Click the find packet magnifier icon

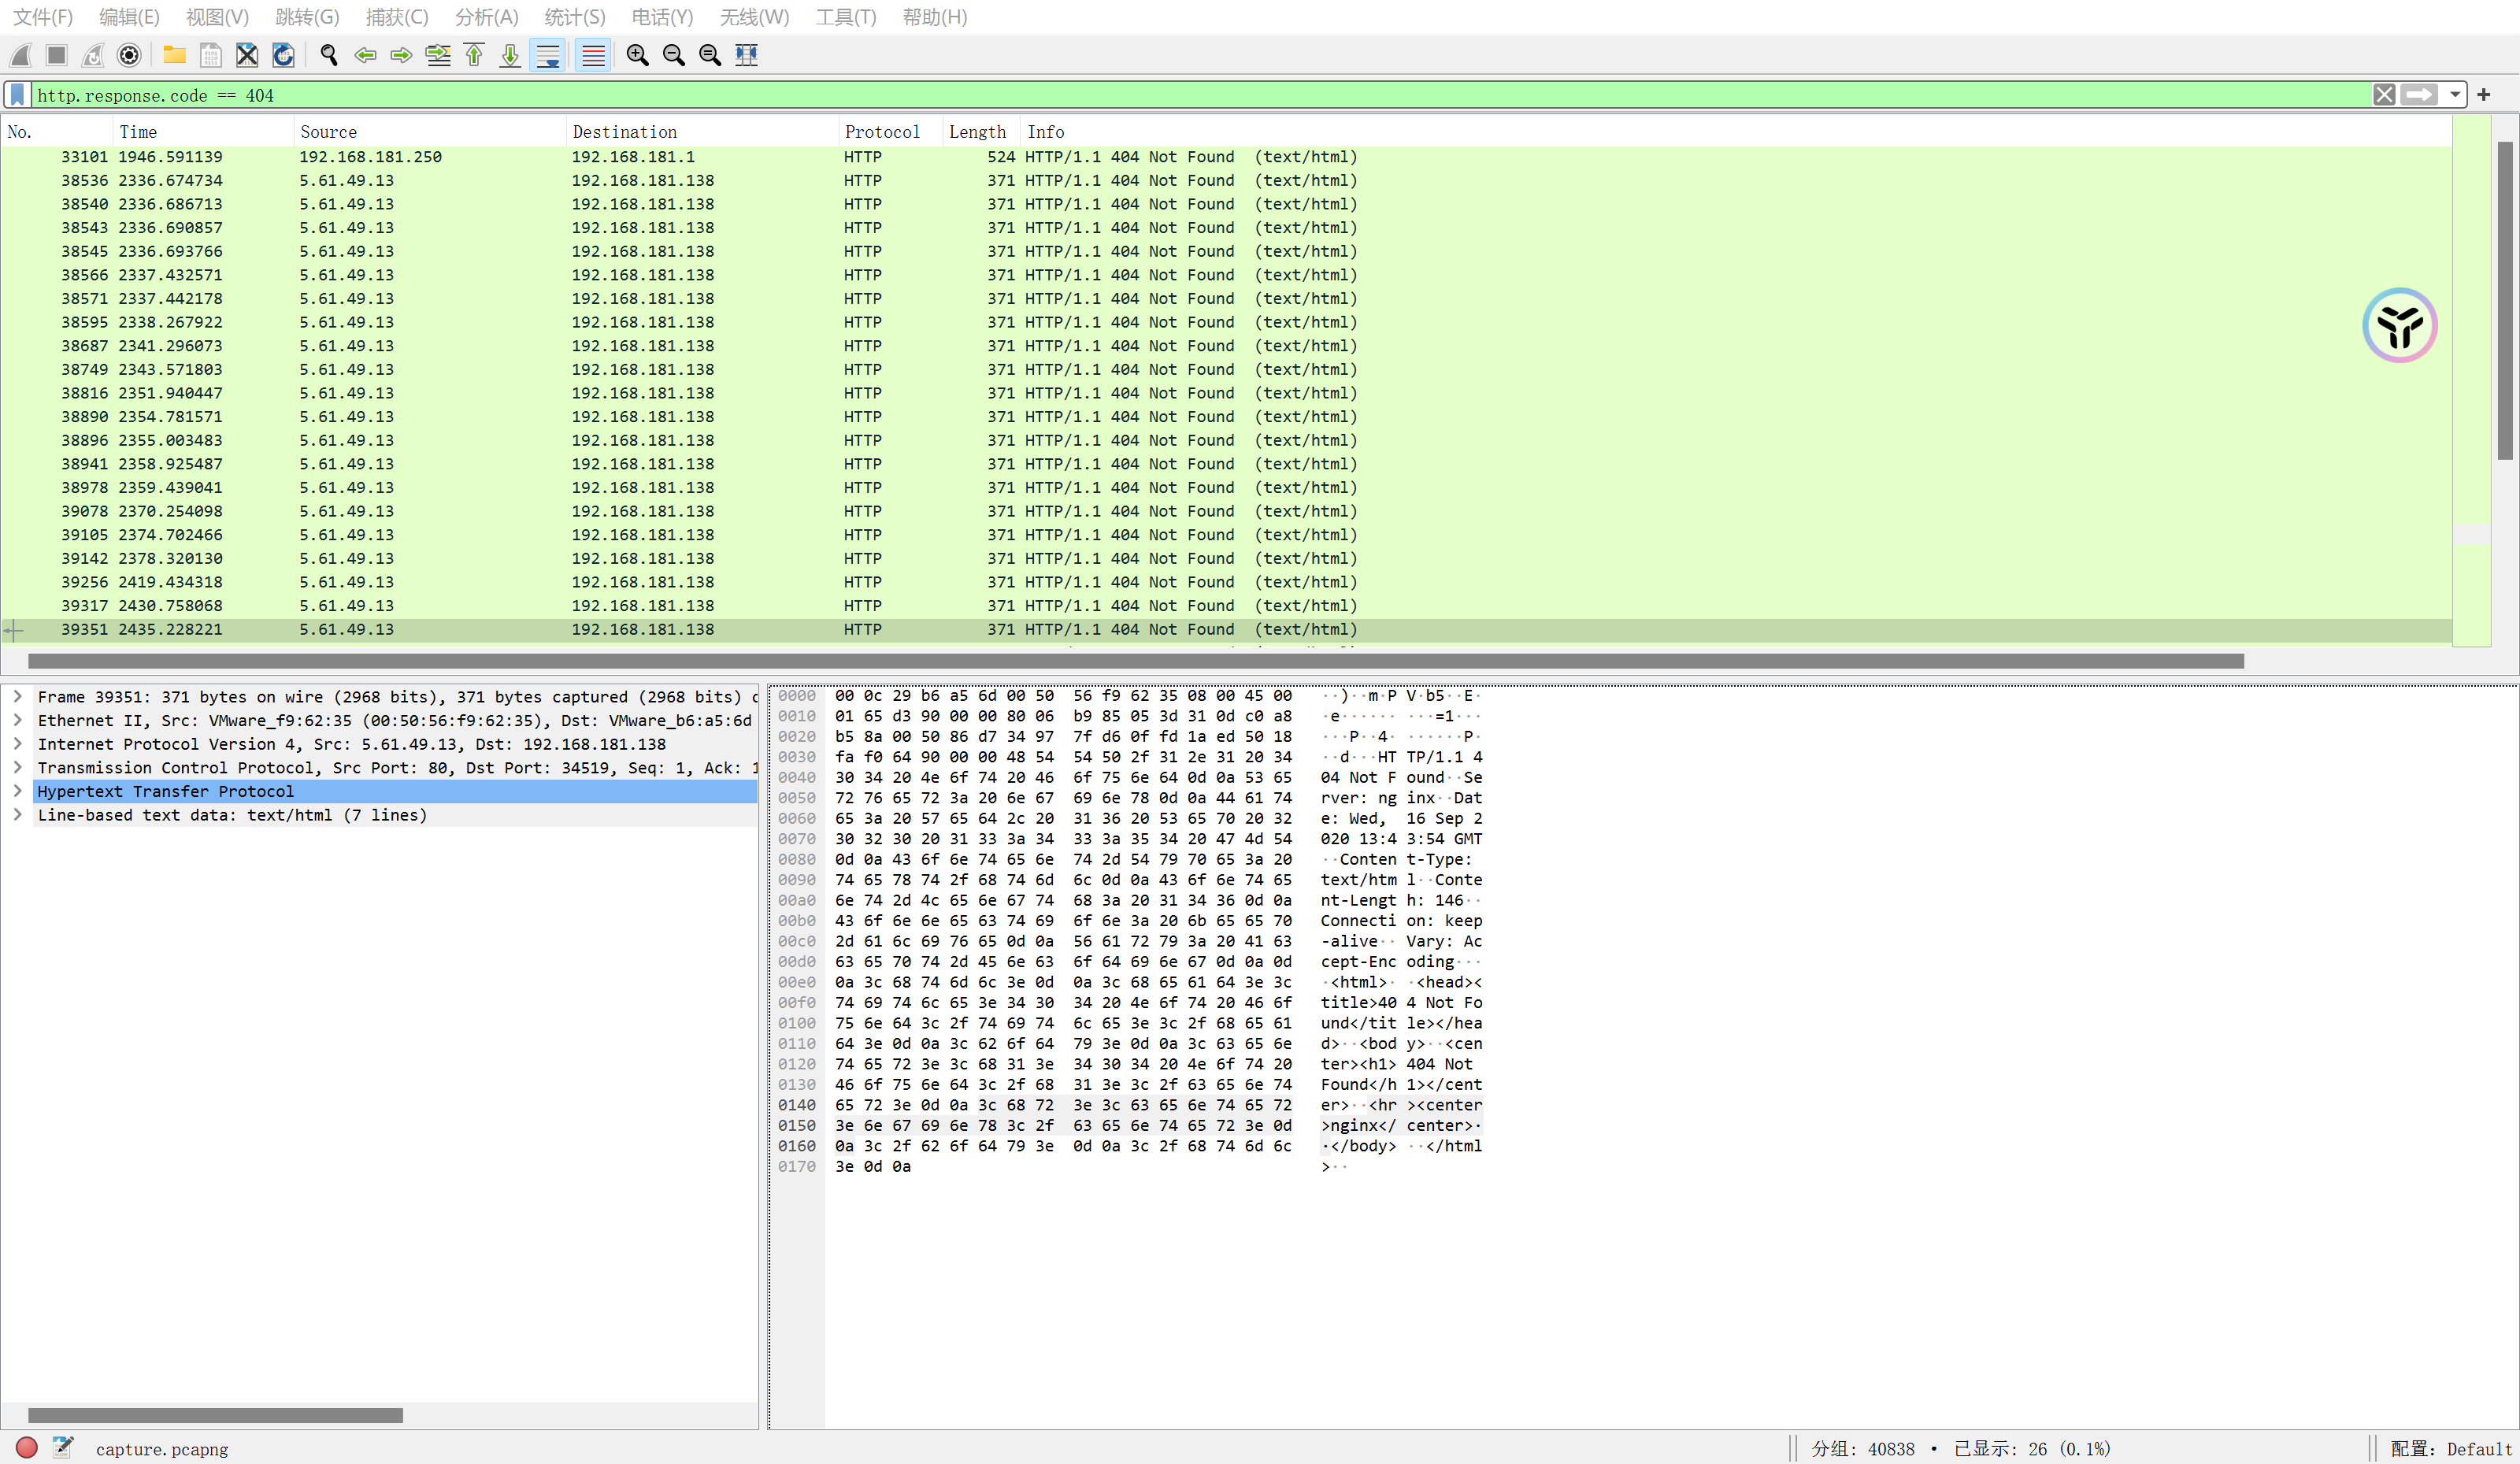(328, 55)
